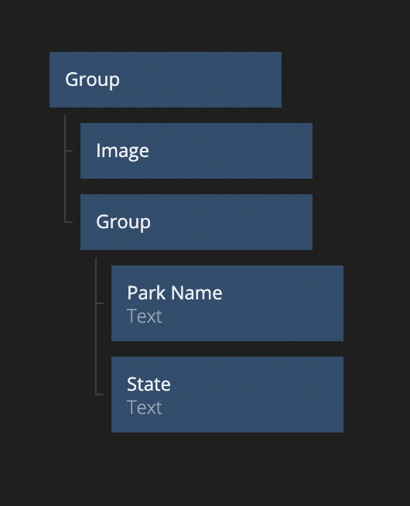
Task: Click the "Text" type label under Park Name
Action: point(145,316)
